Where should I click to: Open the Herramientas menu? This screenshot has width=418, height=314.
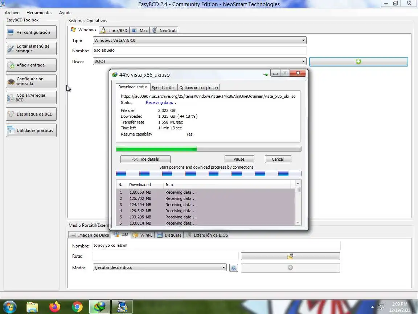pos(39,13)
